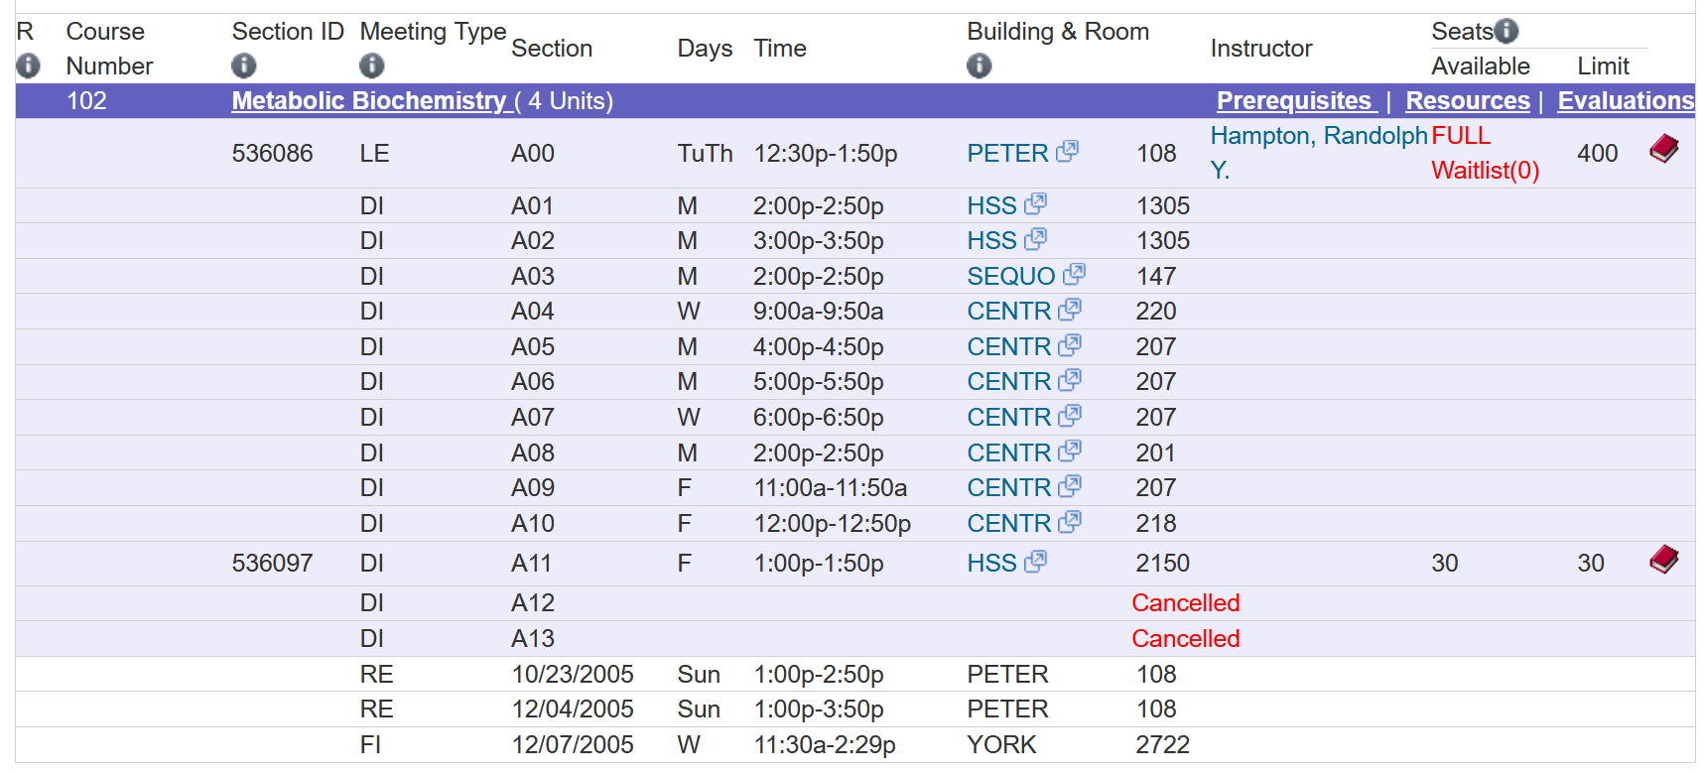
Task: Open instructor Hampton, Randolph Y. link
Action: coord(1319,153)
